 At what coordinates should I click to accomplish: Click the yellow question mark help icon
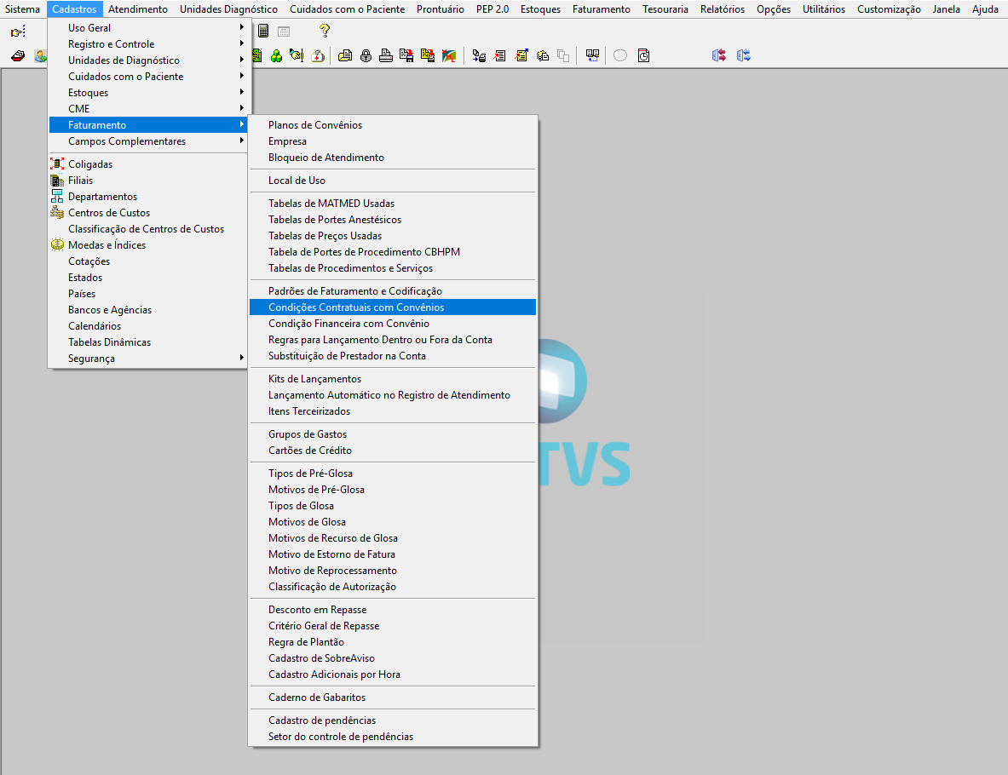pos(325,30)
